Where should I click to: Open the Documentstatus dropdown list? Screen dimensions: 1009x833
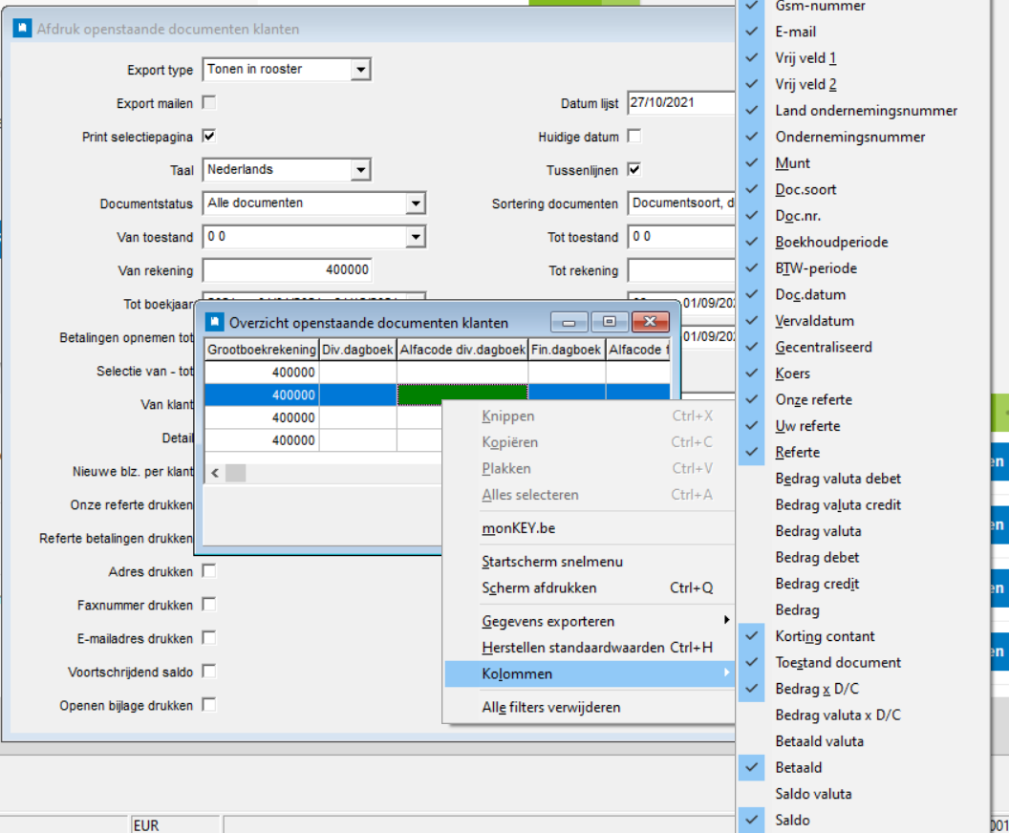415,203
